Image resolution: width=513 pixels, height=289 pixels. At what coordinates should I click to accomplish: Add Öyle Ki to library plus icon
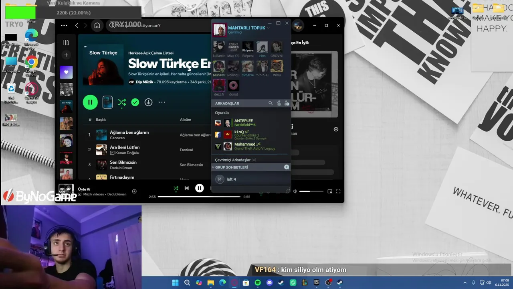click(134, 191)
